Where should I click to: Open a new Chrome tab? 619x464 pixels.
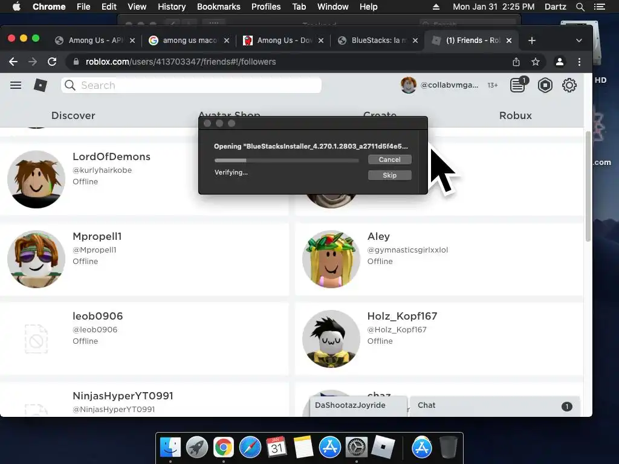click(x=532, y=40)
